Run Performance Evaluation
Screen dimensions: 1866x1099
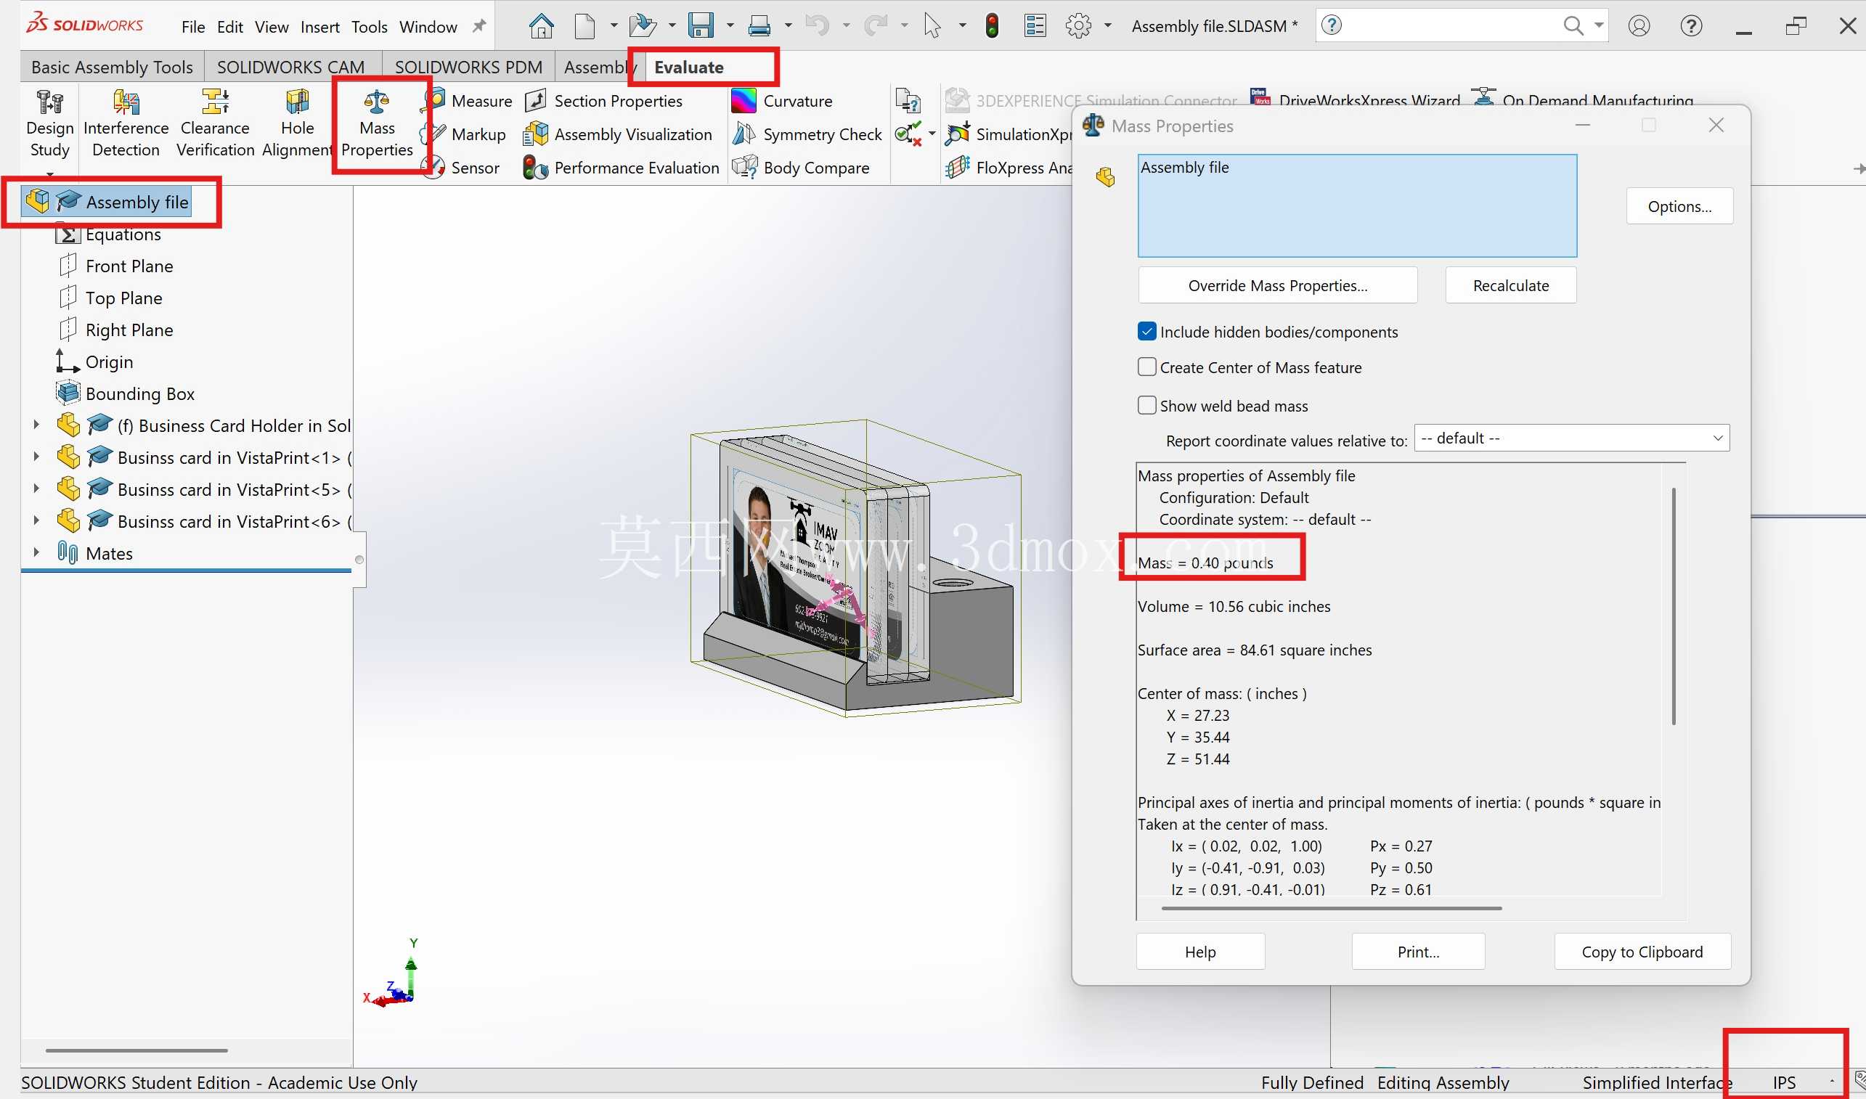622,168
